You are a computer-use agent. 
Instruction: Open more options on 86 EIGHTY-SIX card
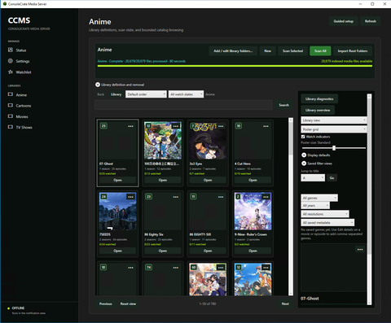tap(221, 197)
